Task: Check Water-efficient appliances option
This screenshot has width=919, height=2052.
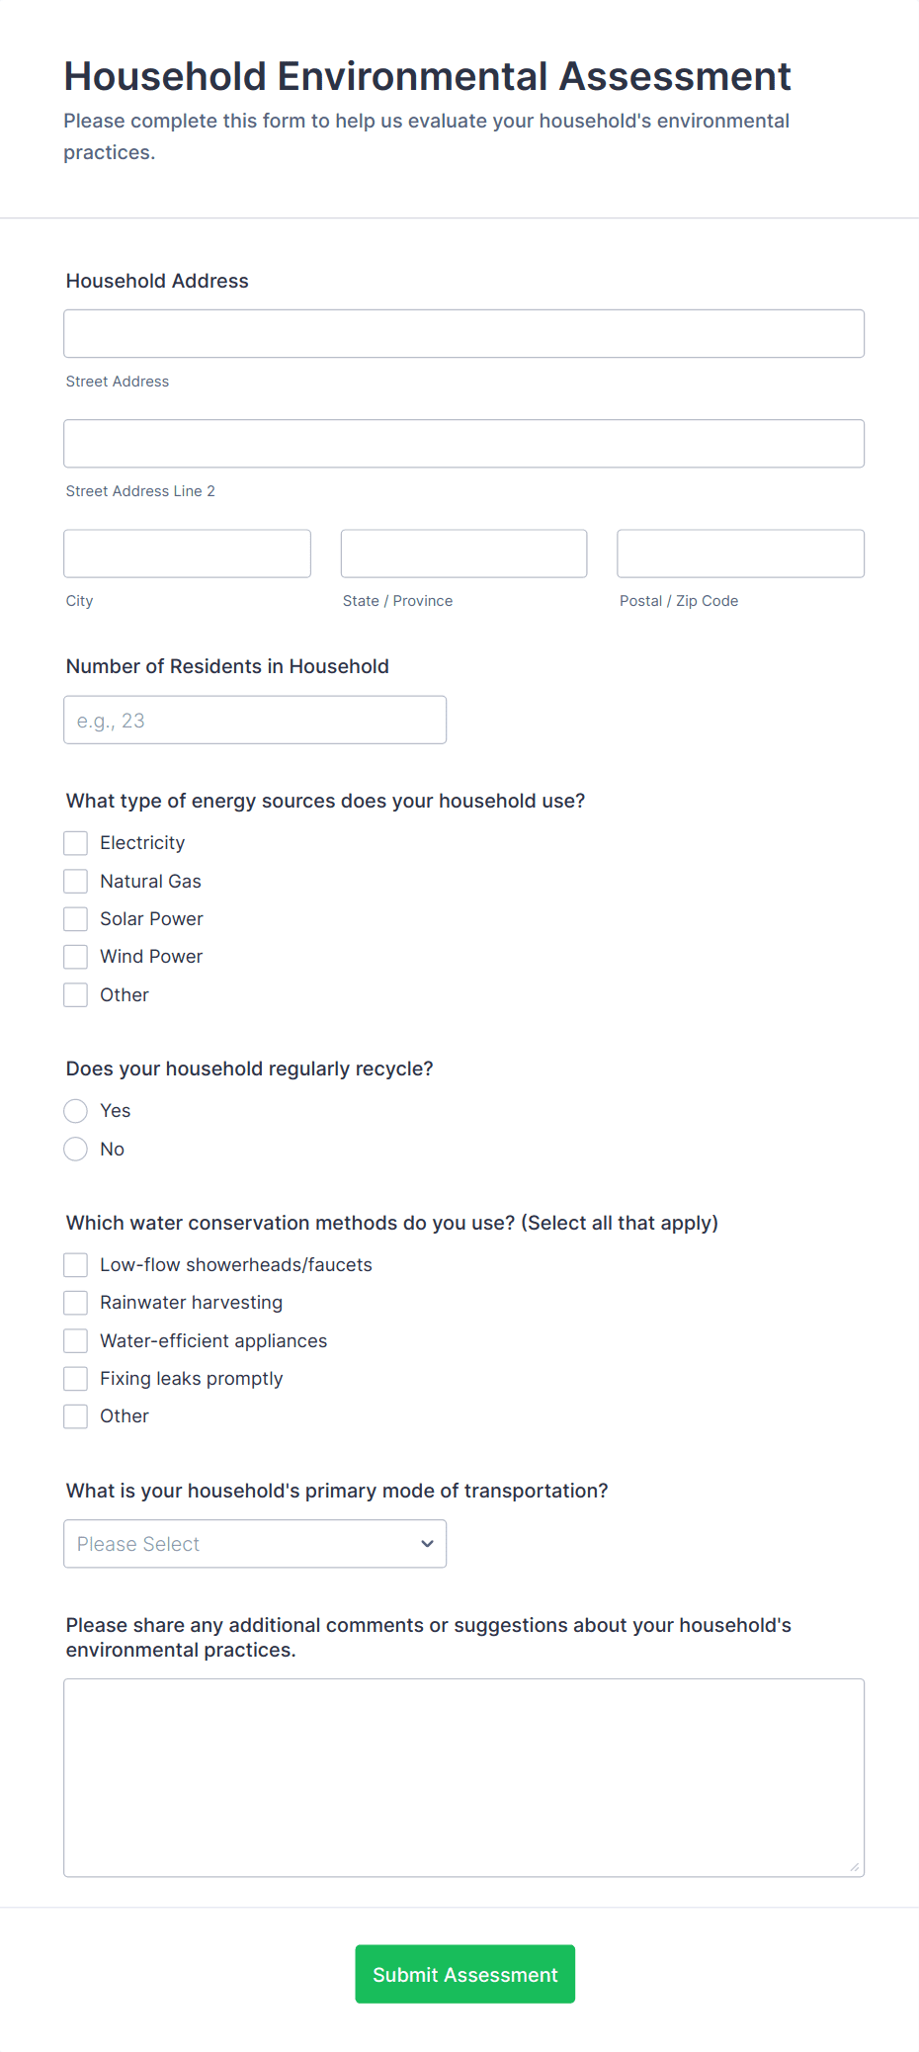Action: [x=75, y=1340]
